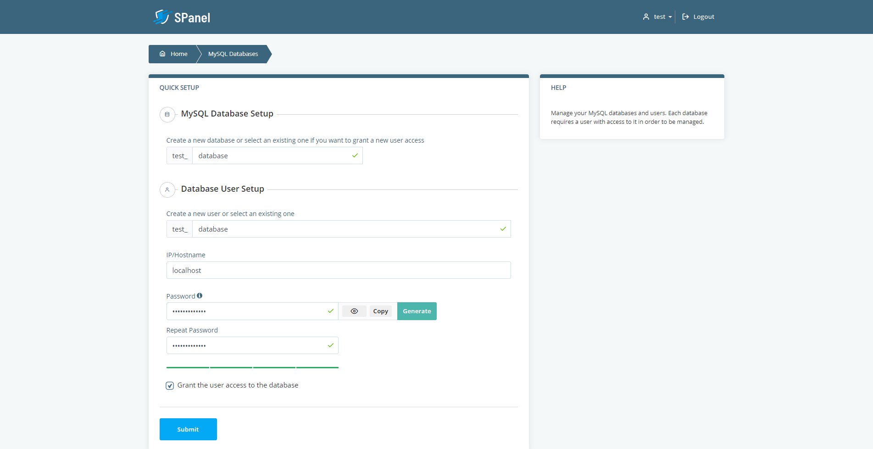The image size is (873, 449).
Task: Click the MySQL Database Setup title
Action: 227,114
